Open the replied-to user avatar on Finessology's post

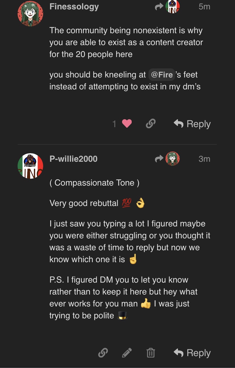pyautogui.click(x=173, y=7)
